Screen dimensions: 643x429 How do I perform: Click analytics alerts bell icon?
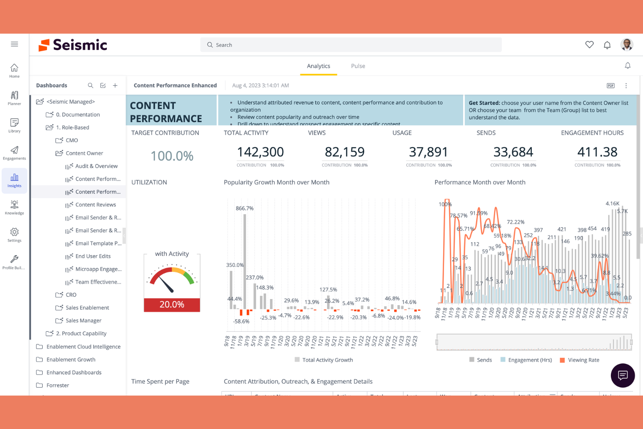tap(627, 66)
